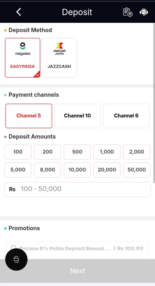Click the page scrollbar
155x286 pixels.
point(154,103)
